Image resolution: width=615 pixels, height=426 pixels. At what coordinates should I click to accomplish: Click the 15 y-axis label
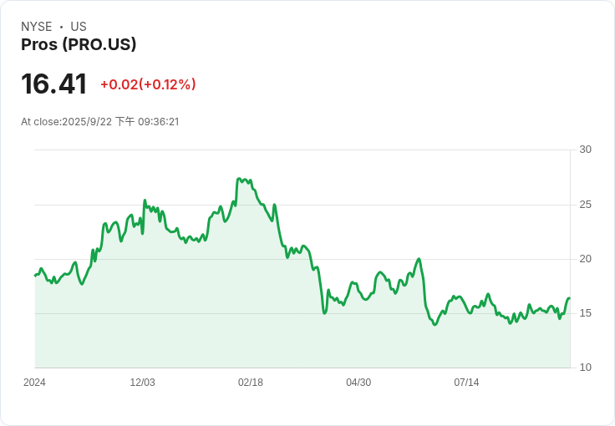(585, 313)
